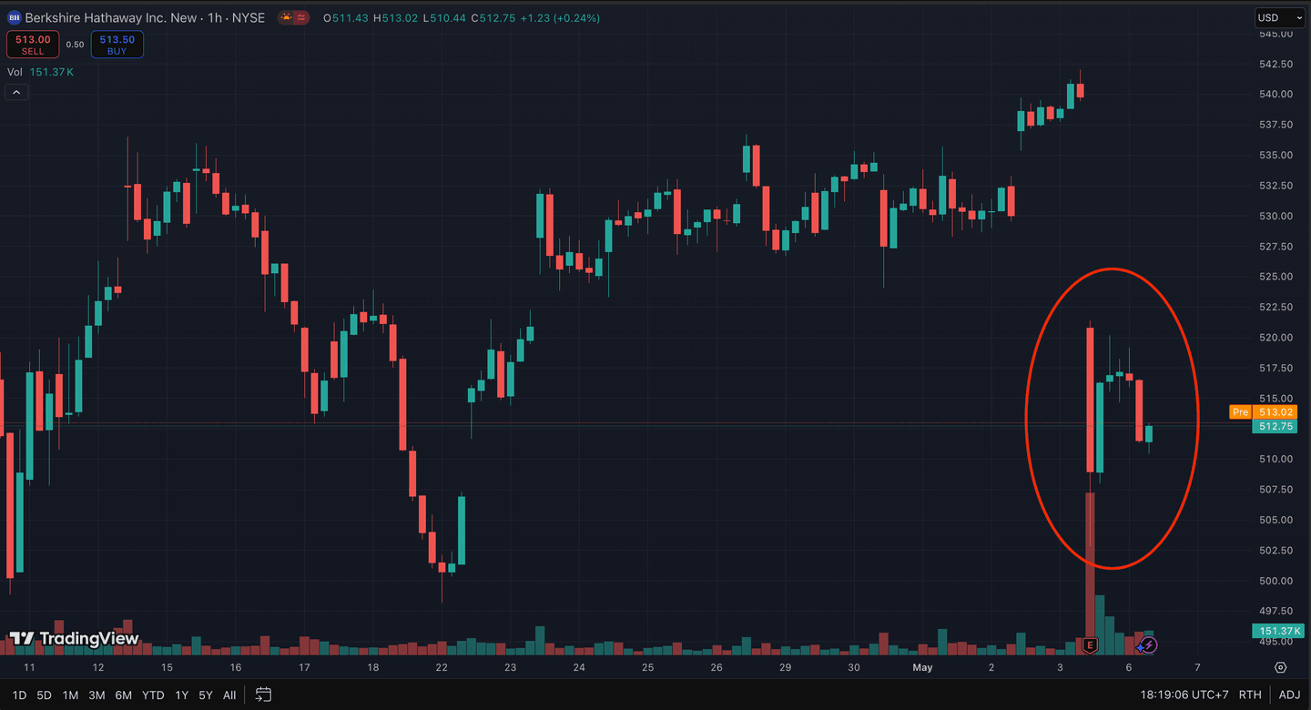This screenshot has height=710, width=1311.
Task: Click the BUY 513.50 button
Action: (x=117, y=44)
